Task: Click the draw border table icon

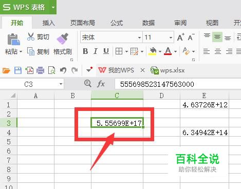Action: pyautogui.click(x=134, y=51)
